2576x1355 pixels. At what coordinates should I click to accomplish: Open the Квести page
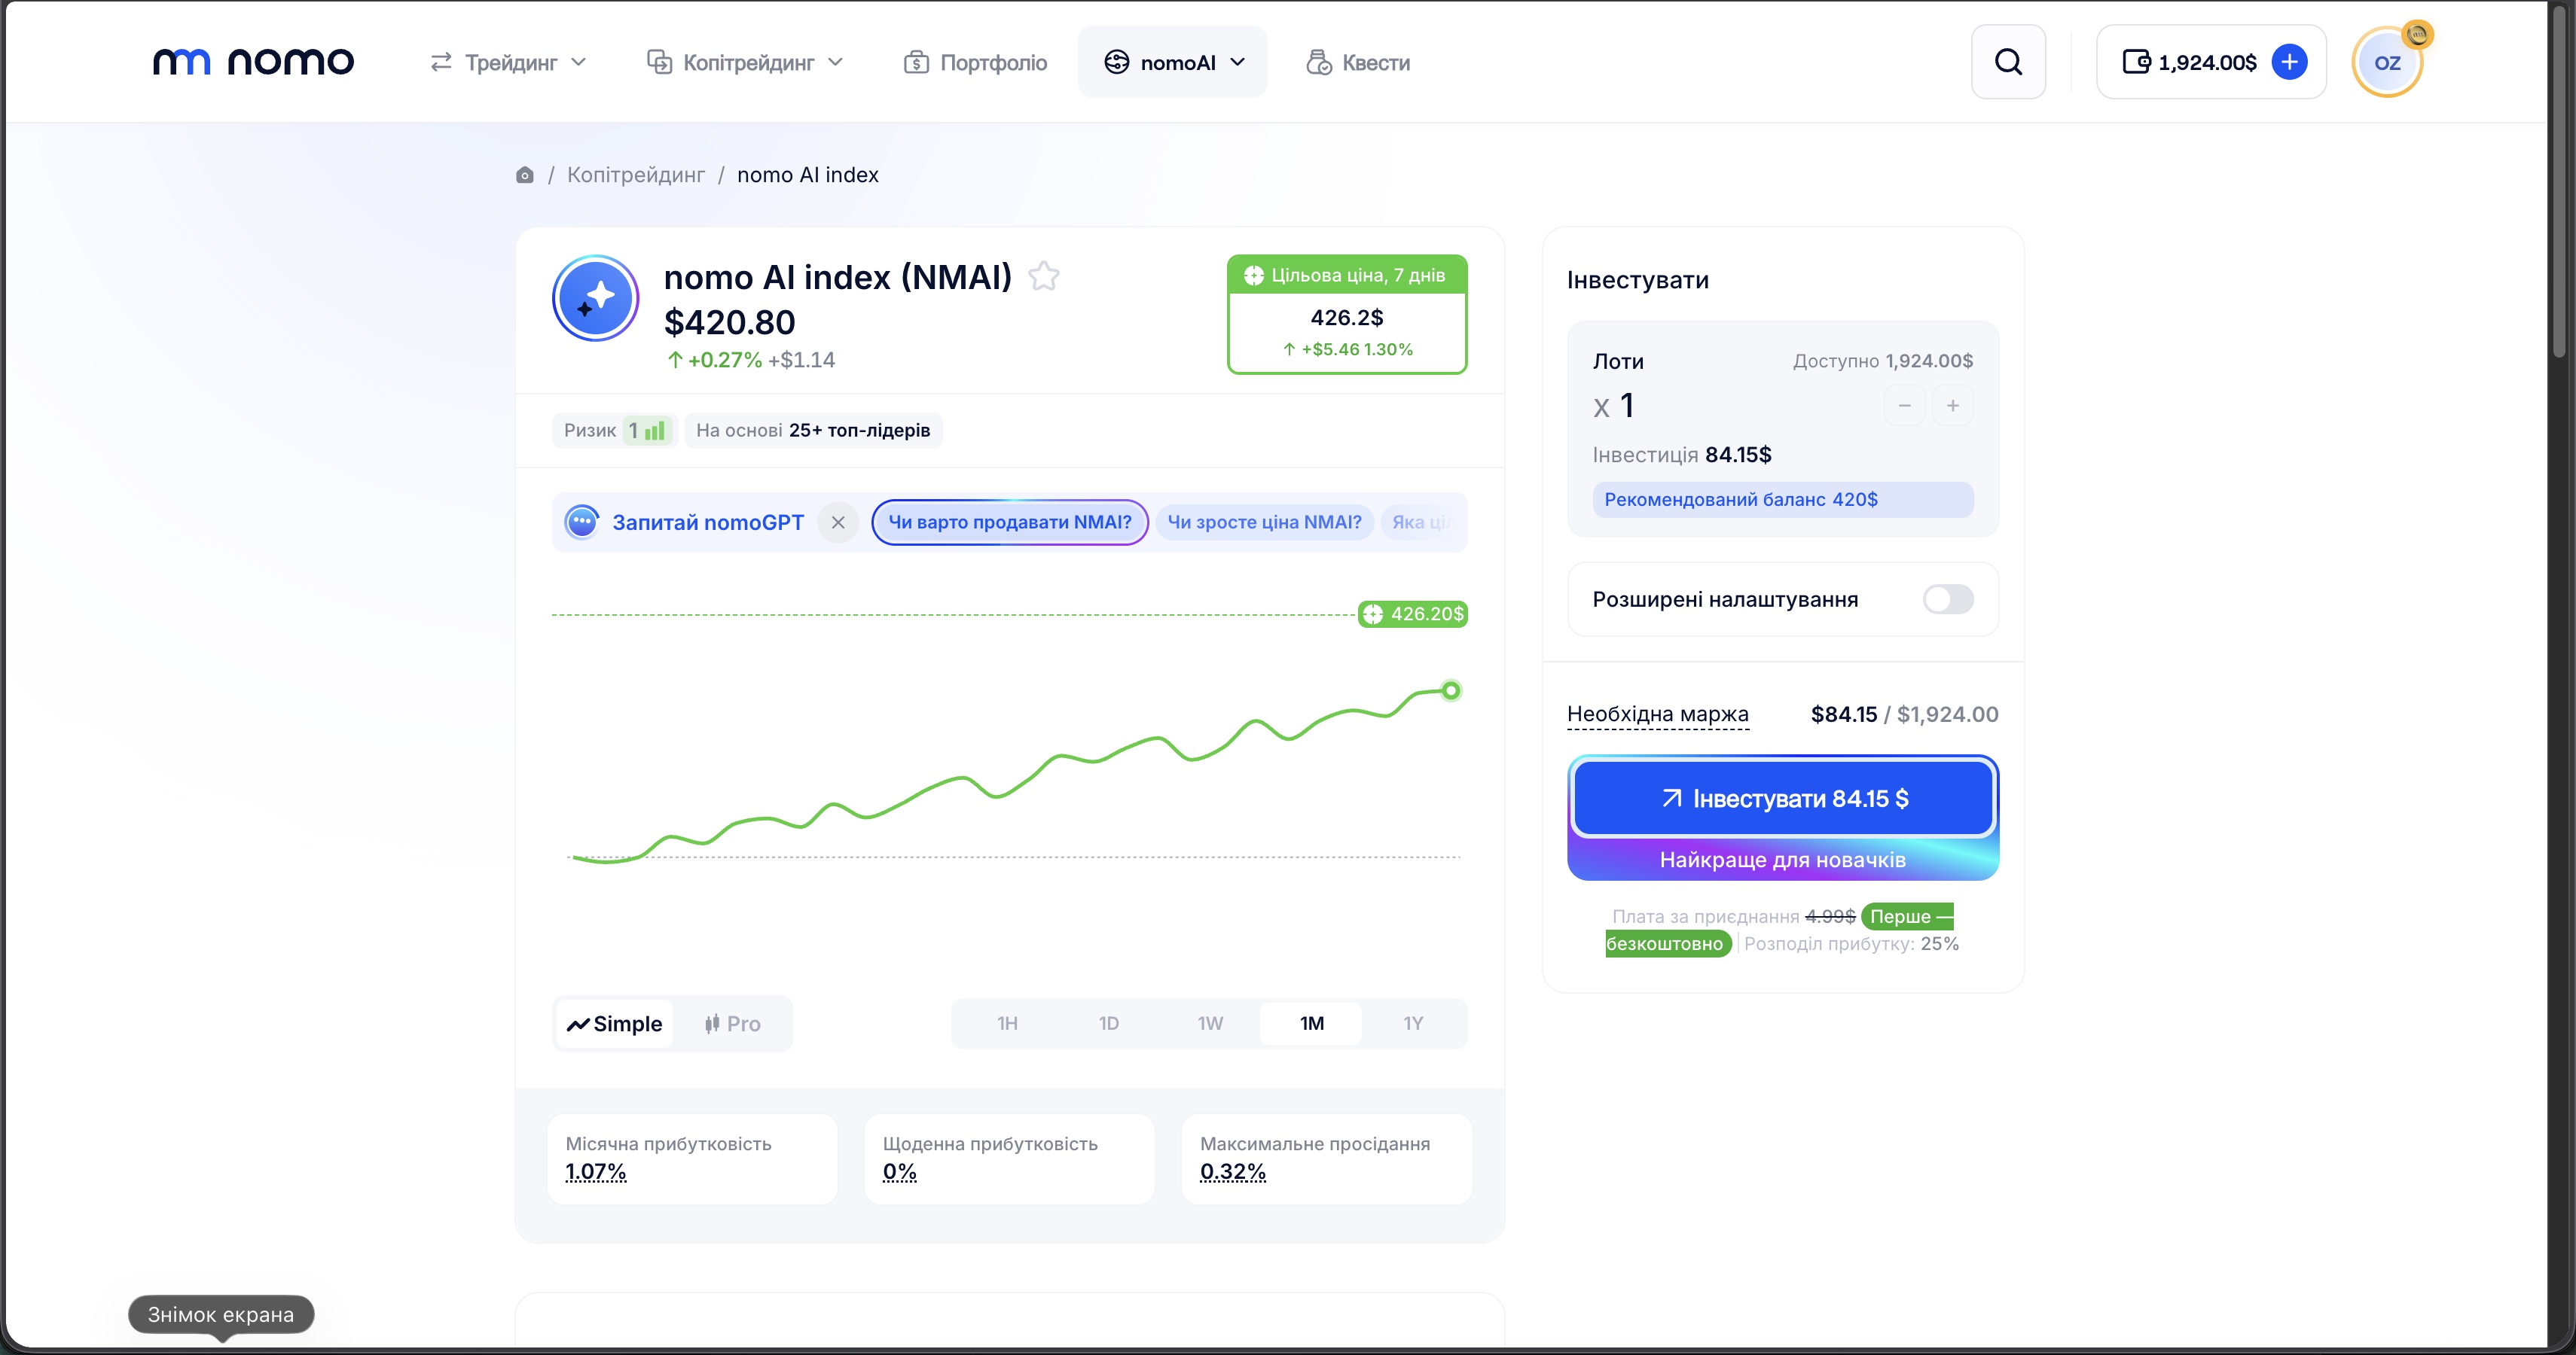(x=1358, y=62)
